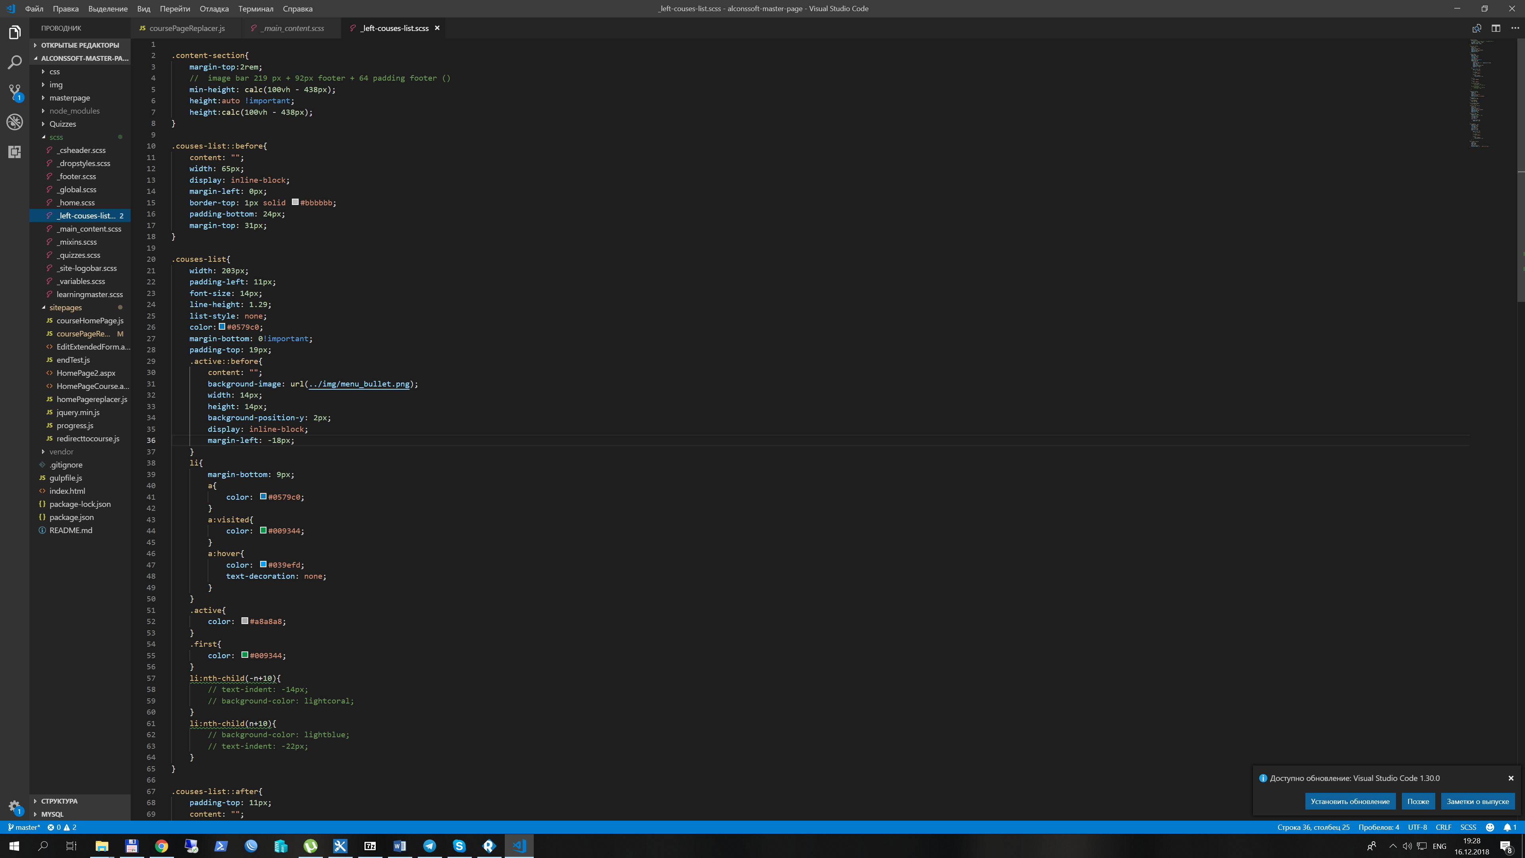Open Telegram from the taskbar
The height and width of the screenshot is (858, 1525).
point(430,846)
